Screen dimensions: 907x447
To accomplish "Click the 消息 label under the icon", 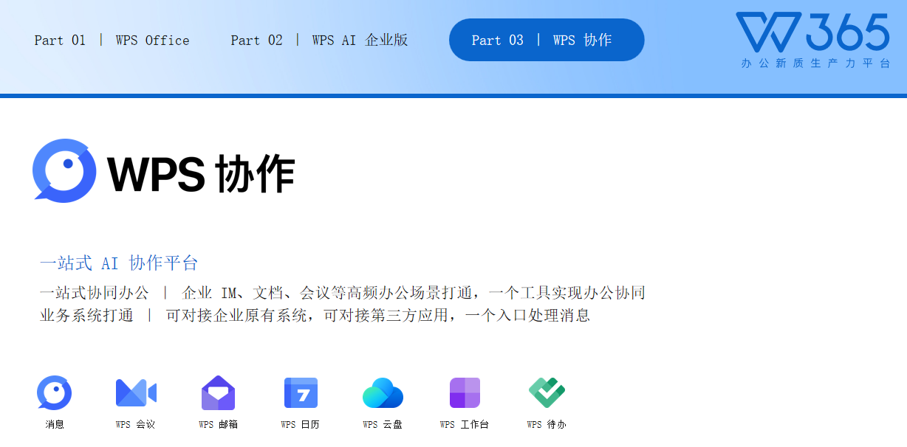I will (x=55, y=425).
